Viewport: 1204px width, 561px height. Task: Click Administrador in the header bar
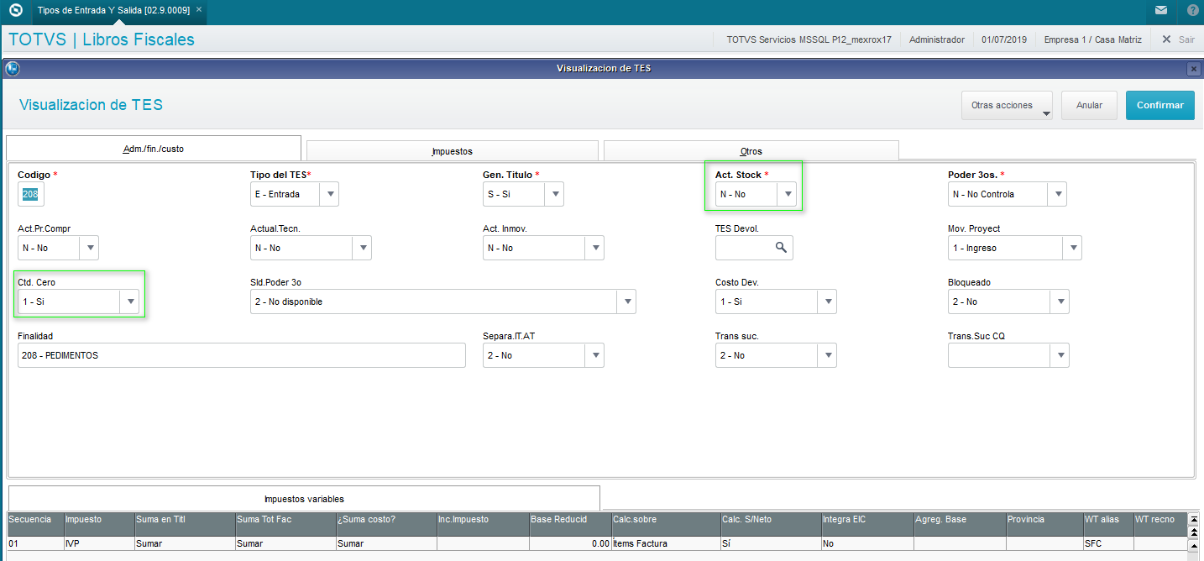937,39
